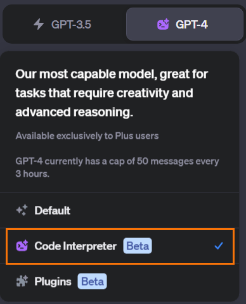Click the lightning bolt icon beside GPT-3.5

39,24
